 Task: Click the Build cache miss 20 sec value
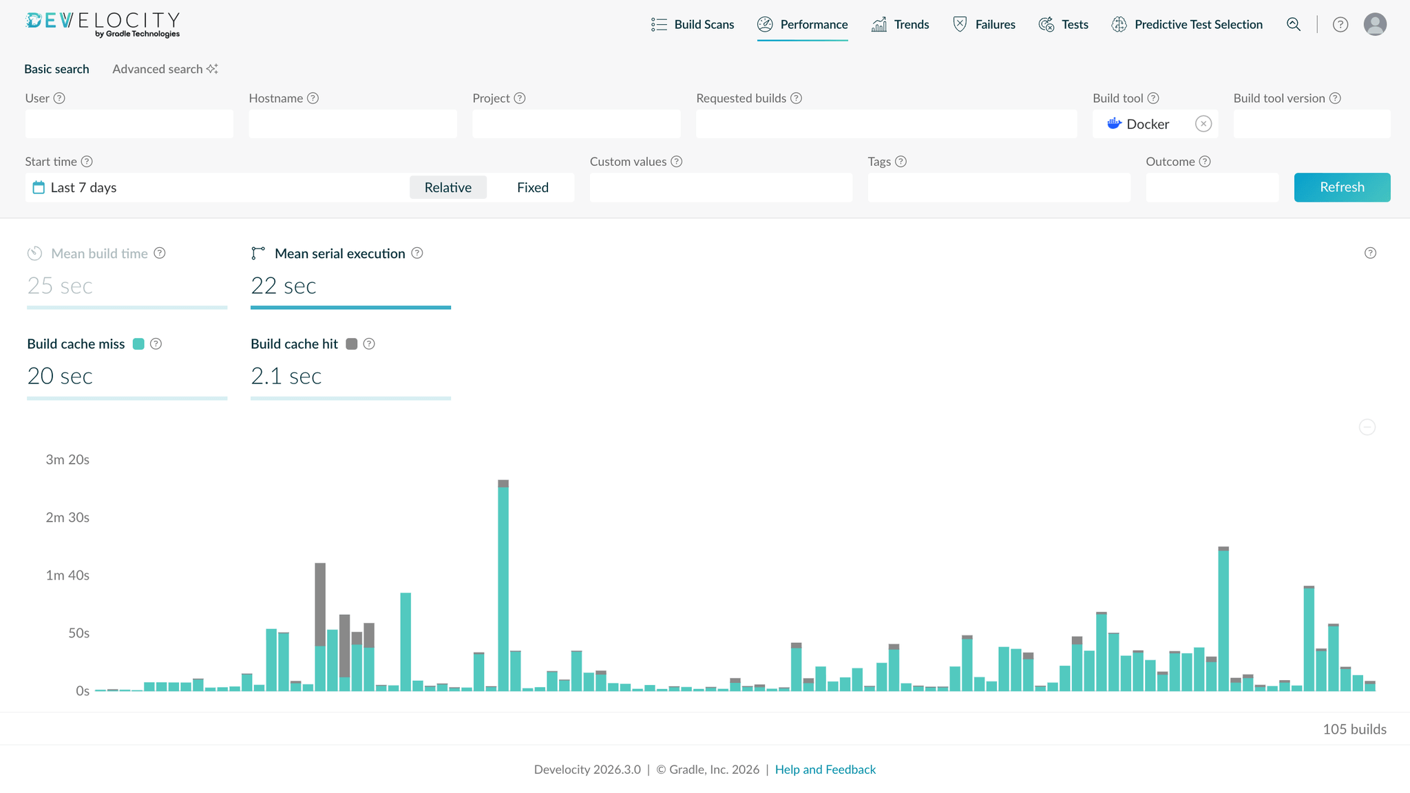point(60,376)
